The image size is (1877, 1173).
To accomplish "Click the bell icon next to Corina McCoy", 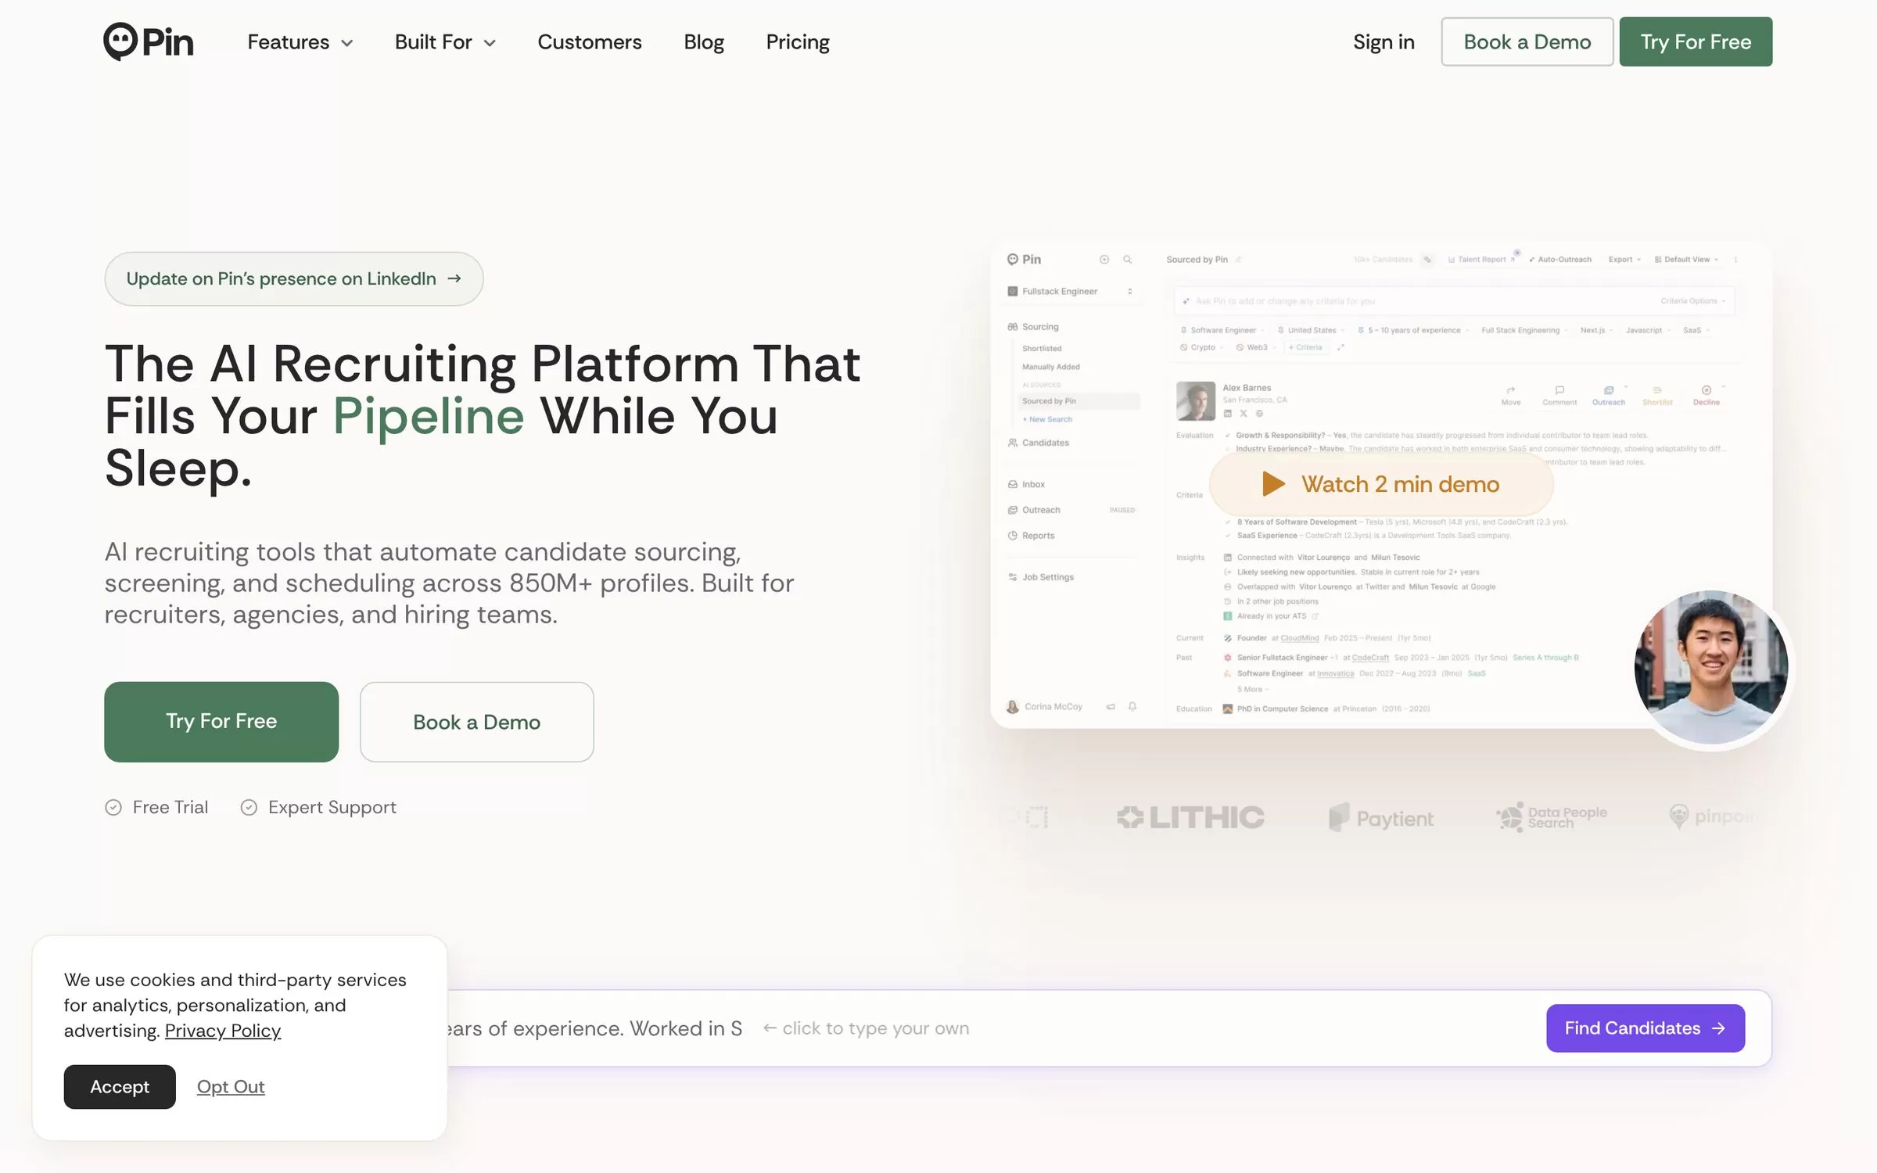I will click(1132, 706).
